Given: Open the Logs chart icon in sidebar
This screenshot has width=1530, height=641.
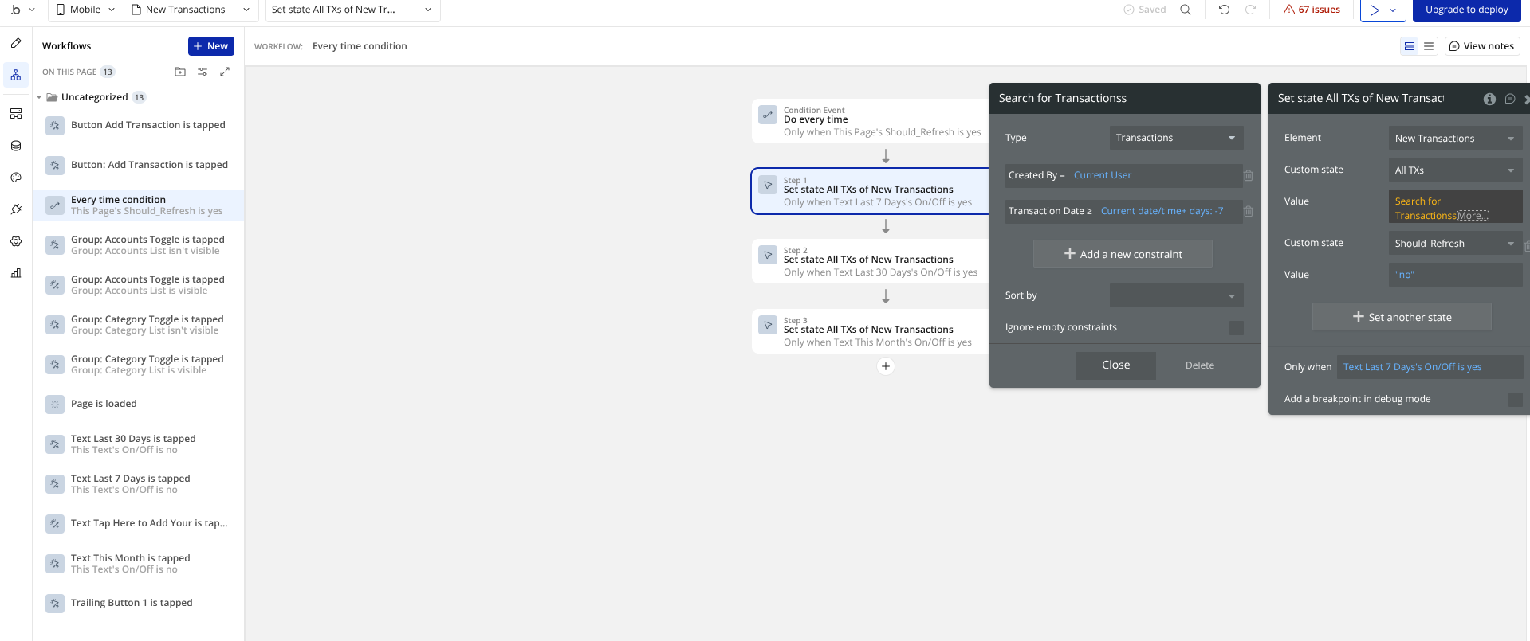Looking at the screenshot, I should pyautogui.click(x=16, y=273).
